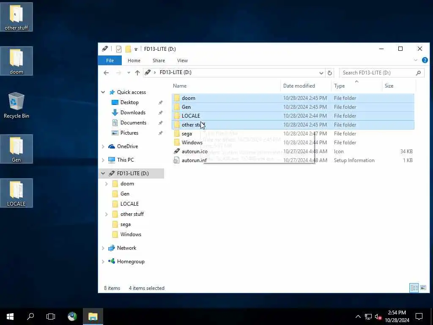Switch to Large icons view layout

click(423, 288)
